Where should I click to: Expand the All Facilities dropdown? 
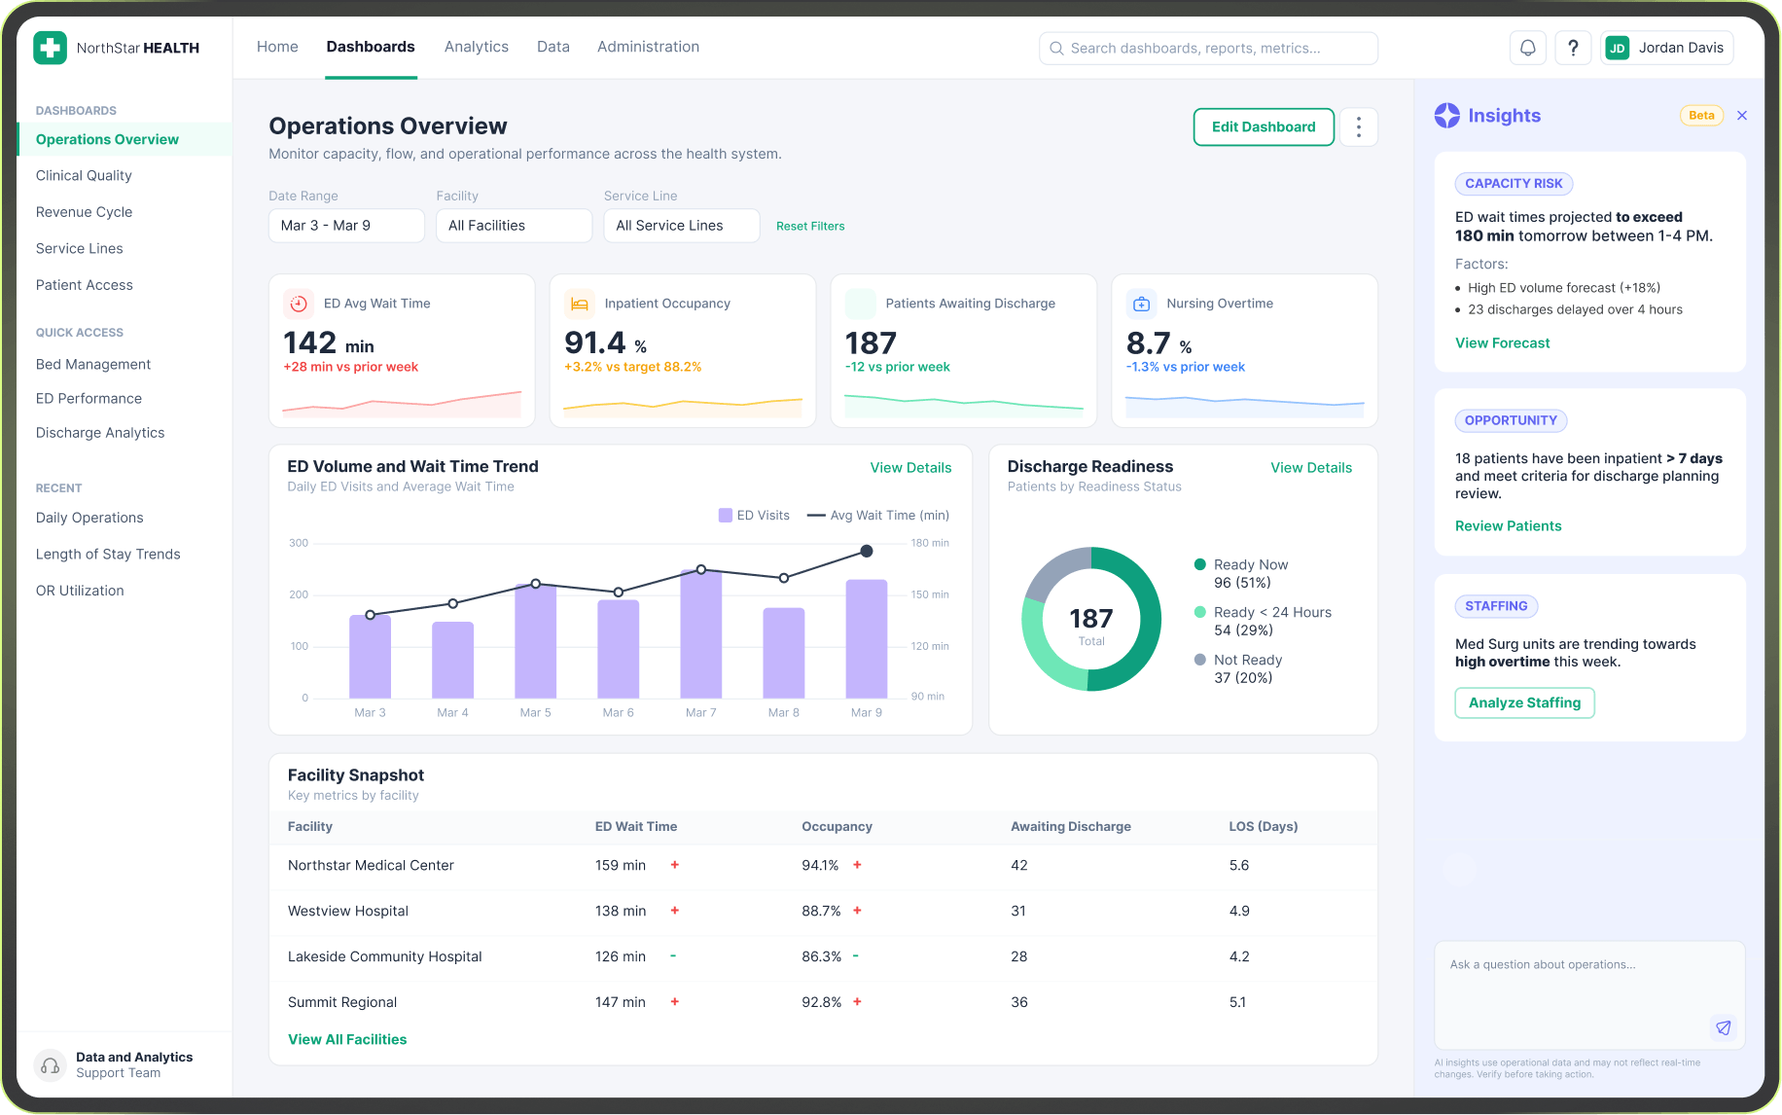point(514,226)
